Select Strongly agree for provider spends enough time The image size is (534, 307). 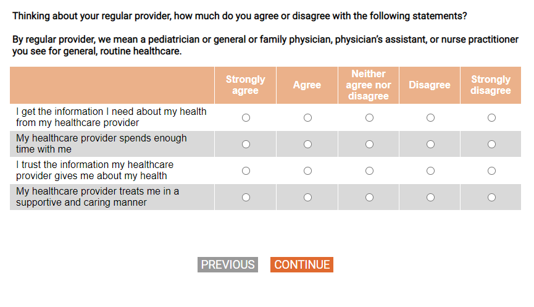[x=246, y=144]
